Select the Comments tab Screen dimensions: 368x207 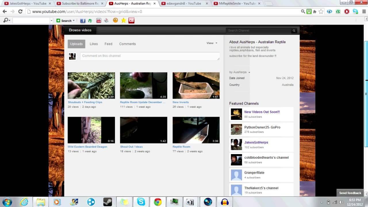click(x=127, y=44)
